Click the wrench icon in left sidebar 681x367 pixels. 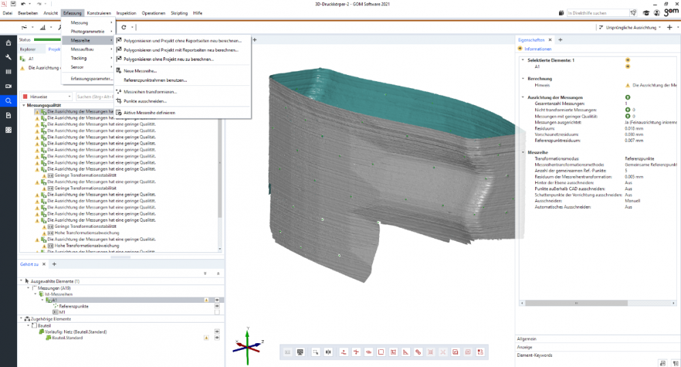point(8,57)
